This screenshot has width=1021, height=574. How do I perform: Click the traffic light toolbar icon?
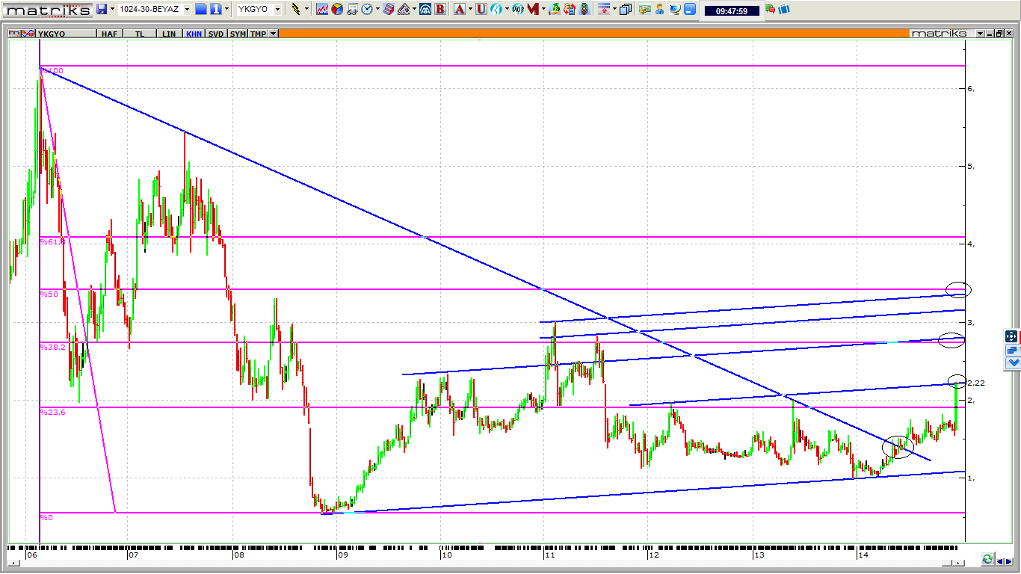point(583,9)
